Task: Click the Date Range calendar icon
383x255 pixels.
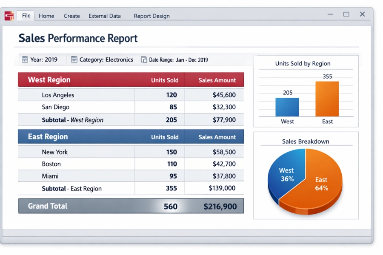Action: 144,59
